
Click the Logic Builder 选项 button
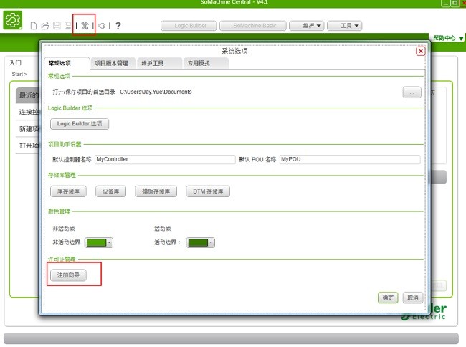point(80,124)
